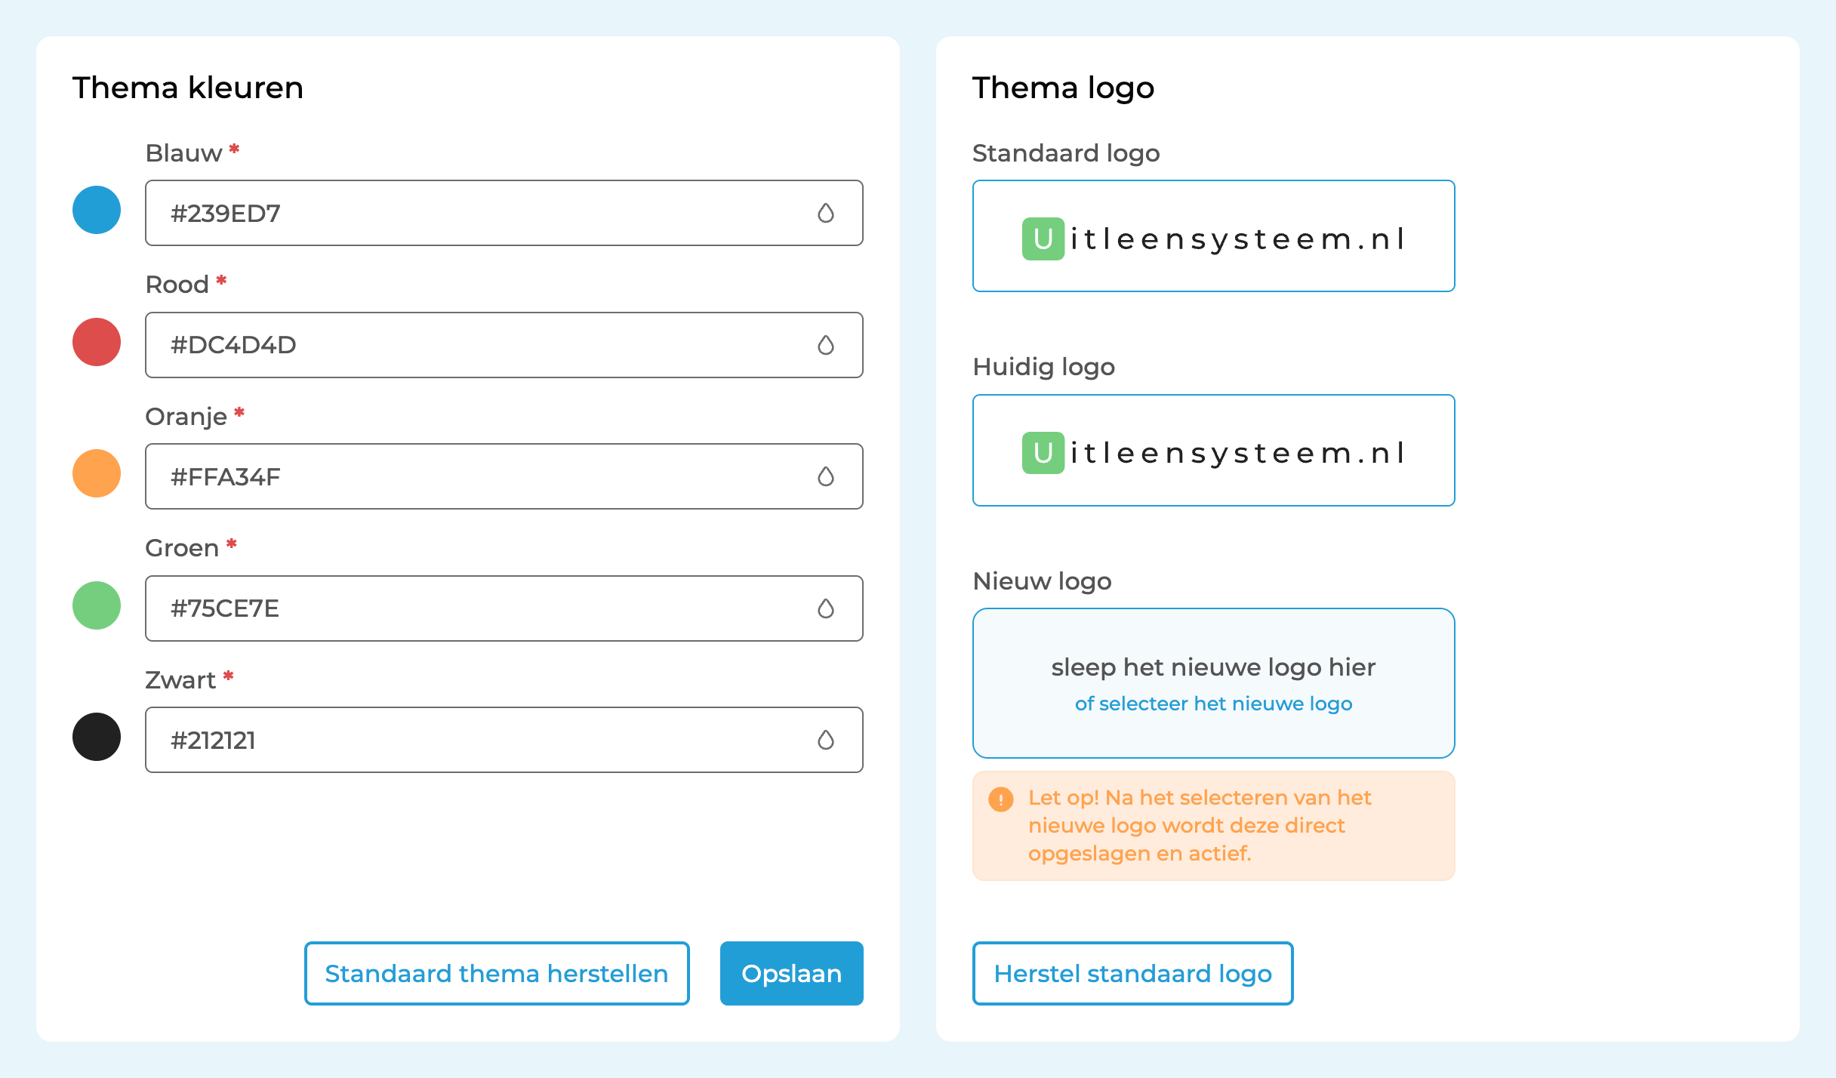Viewport: 1836px width, 1078px height.
Task: Click the 'Zwart' field label
Action: pyautogui.click(x=180, y=680)
